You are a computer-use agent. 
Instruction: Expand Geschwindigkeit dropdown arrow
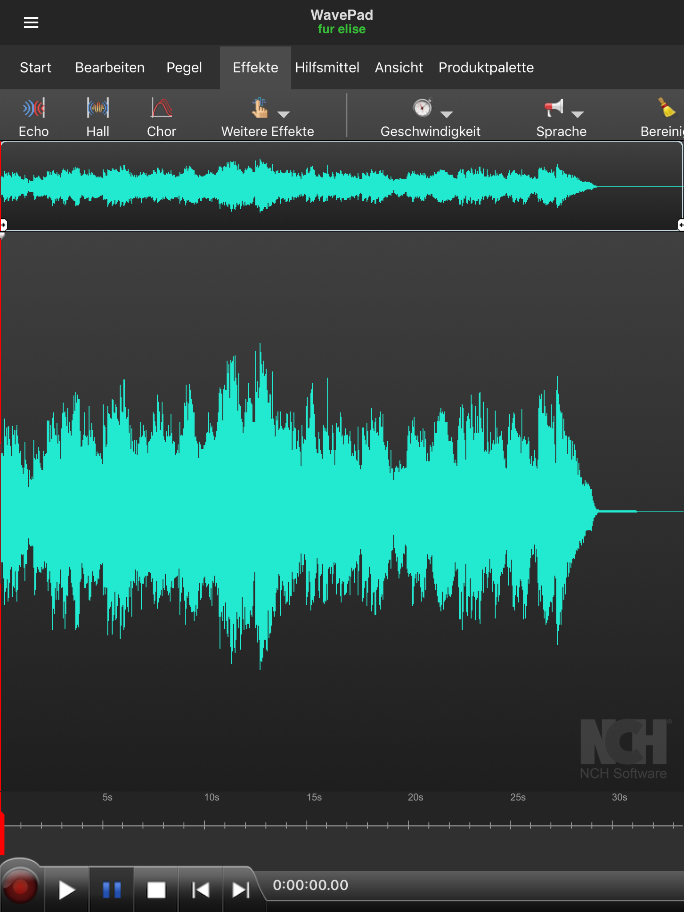click(x=447, y=114)
